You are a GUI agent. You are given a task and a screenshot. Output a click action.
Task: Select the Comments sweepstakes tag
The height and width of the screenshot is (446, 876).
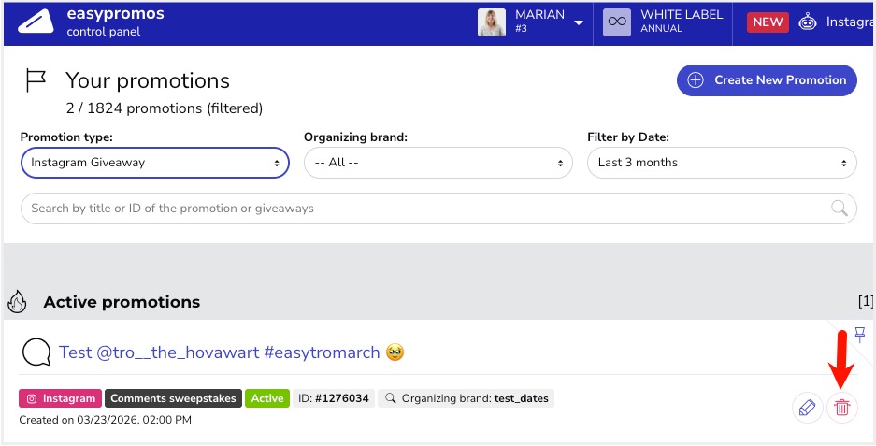pos(173,398)
